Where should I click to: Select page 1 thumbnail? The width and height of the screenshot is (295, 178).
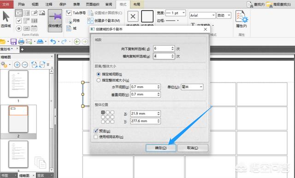pos(18,84)
